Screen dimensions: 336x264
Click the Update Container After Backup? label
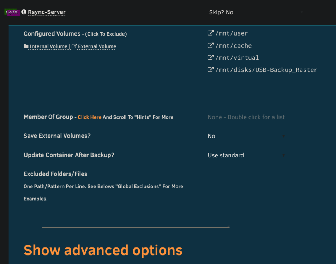coord(69,155)
